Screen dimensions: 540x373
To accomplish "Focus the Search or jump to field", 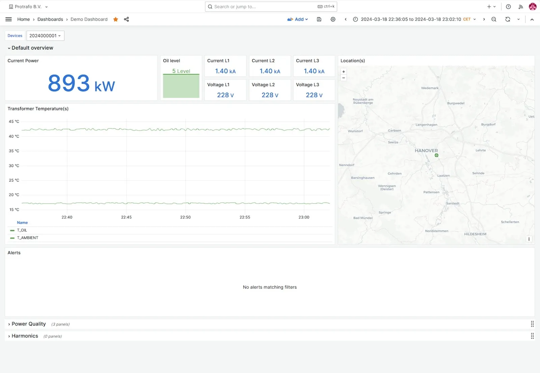I will (x=271, y=6).
